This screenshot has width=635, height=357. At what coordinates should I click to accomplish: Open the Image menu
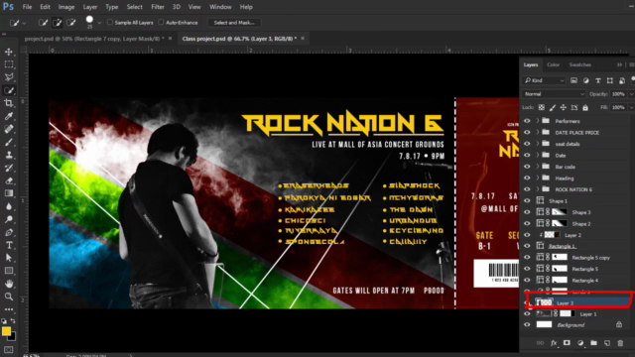coord(66,7)
